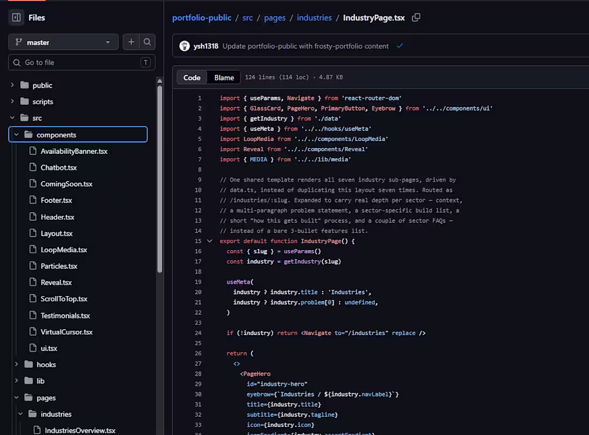The height and width of the screenshot is (435, 589).
Task: Collapse the src folder chevron
Action: pos(12,118)
